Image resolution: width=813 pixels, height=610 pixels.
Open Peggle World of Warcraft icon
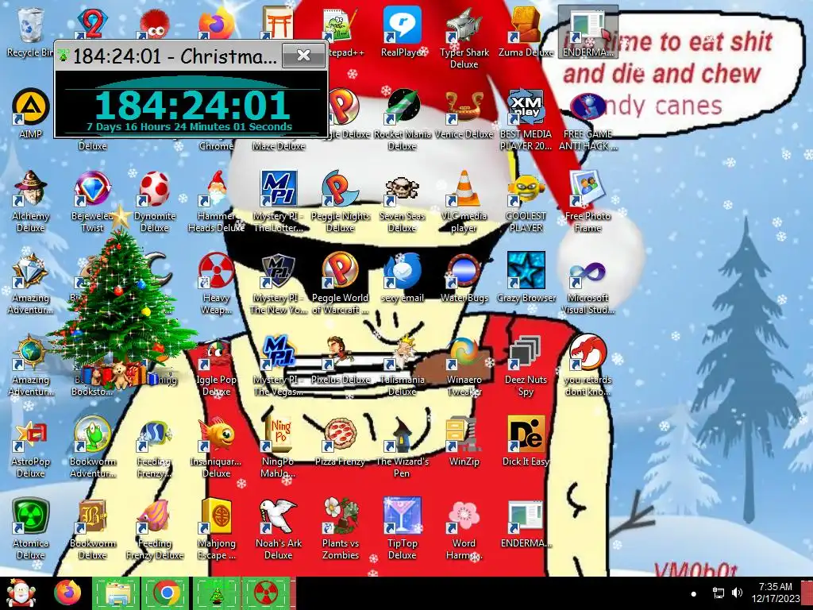(x=340, y=284)
